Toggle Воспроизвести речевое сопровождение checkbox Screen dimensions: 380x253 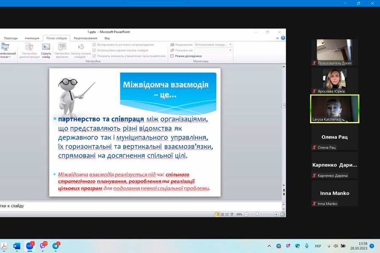(x=94, y=45)
